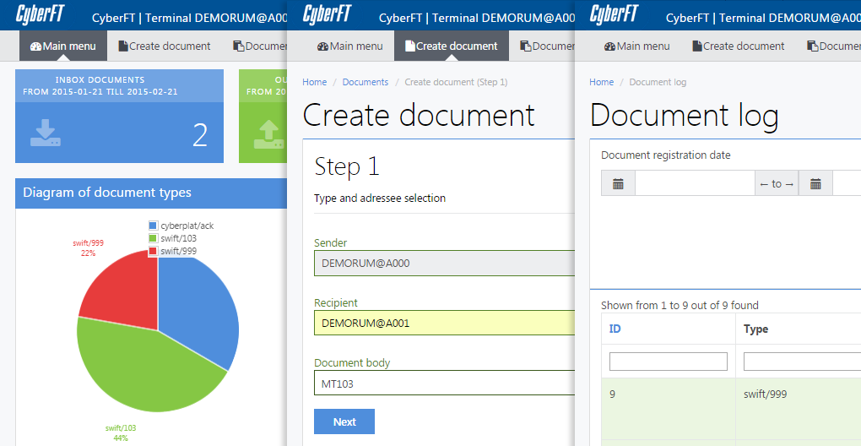The image size is (861, 446).
Task: Open the end date calendar icon after 'to'
Action: (815, 183)
